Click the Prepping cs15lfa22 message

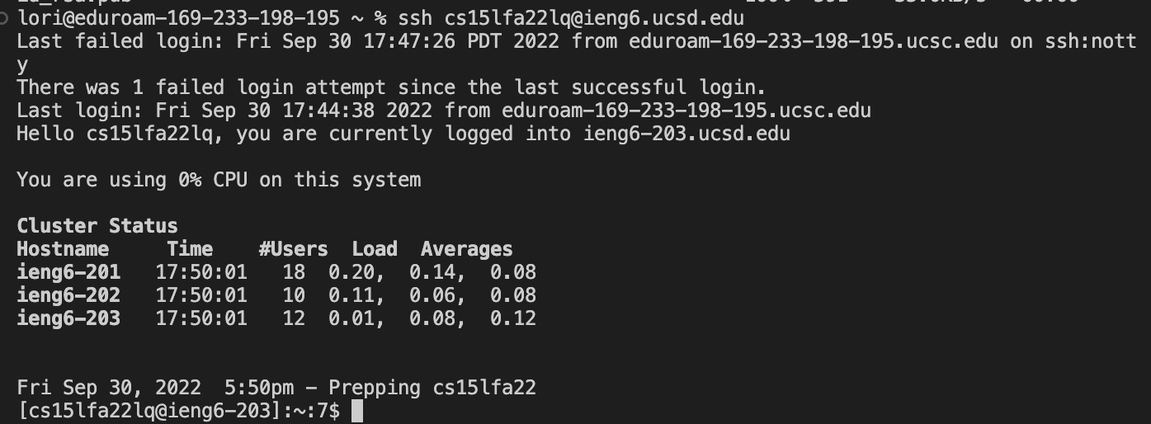432,388
